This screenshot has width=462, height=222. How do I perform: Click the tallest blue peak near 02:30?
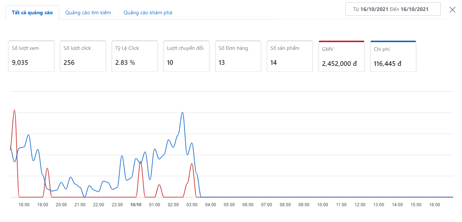(182, 112)
